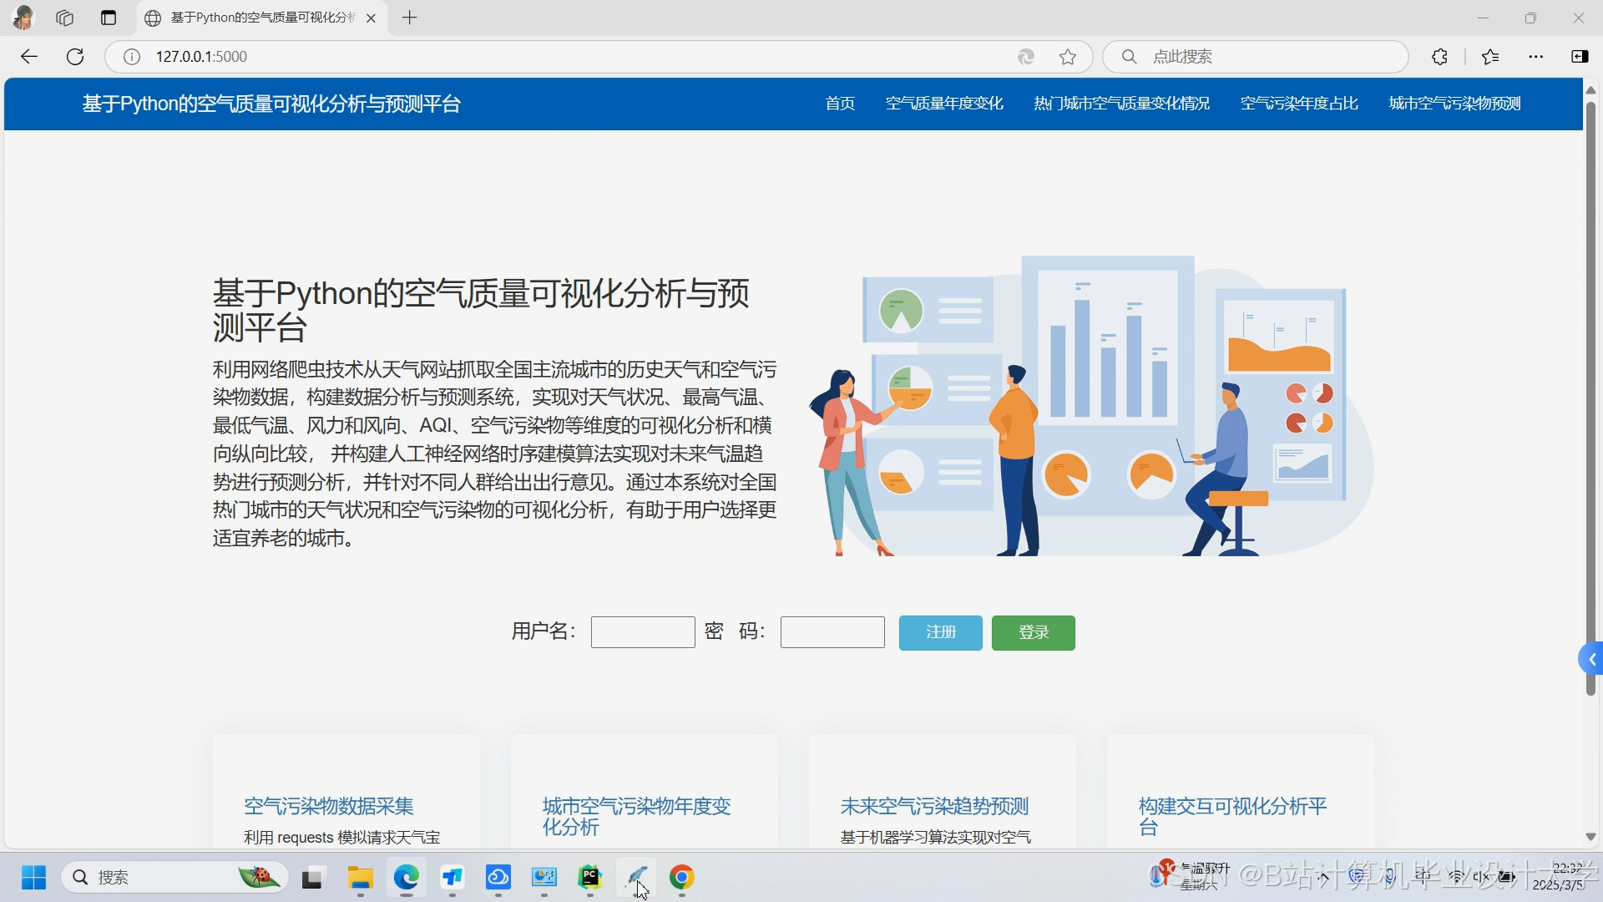Go to 城市空气污染物预测 page
The image size is (1603, 902).
[1454, 104]
